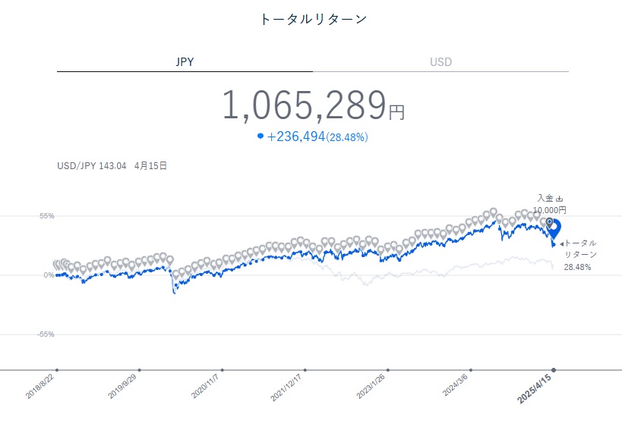Viewport: 622px width, 427px height.
Task: Click the gray pin at the 2020 crash low
Action: (176, 275)
